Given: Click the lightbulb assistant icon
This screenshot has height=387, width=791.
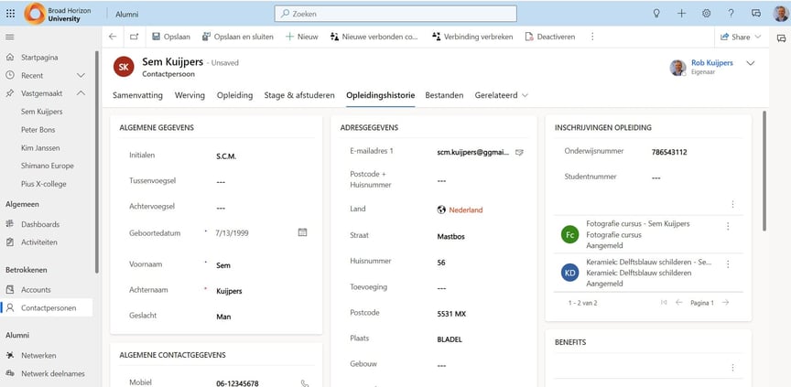Looking at the screenshot, I should [x=656, y=14].
